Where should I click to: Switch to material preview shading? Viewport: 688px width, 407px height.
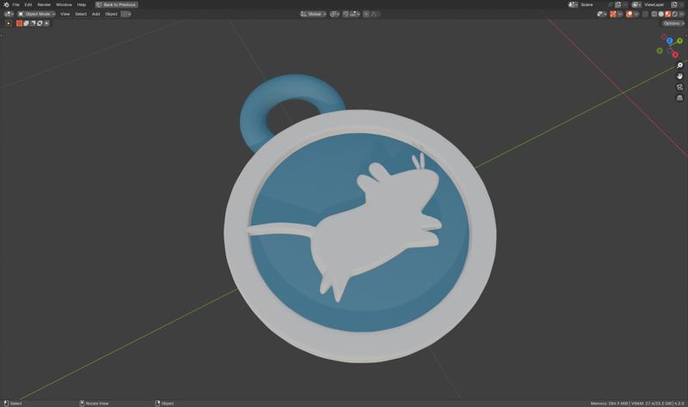(x=668, y=14)
